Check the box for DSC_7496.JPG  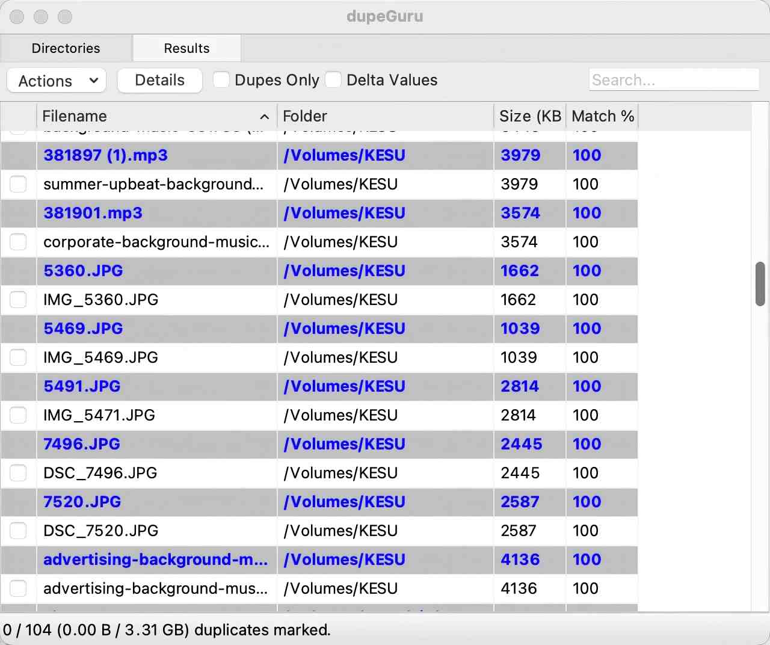[x=18, y=473]
